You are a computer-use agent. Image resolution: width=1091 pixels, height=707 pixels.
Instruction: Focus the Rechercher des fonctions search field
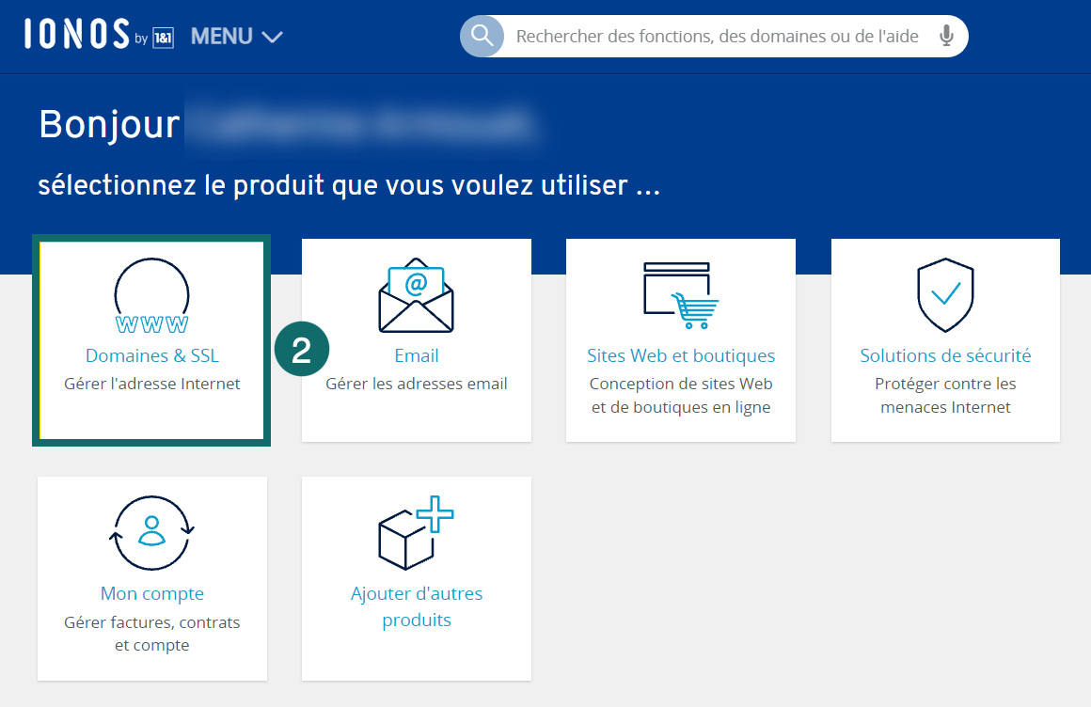point(717,37)
